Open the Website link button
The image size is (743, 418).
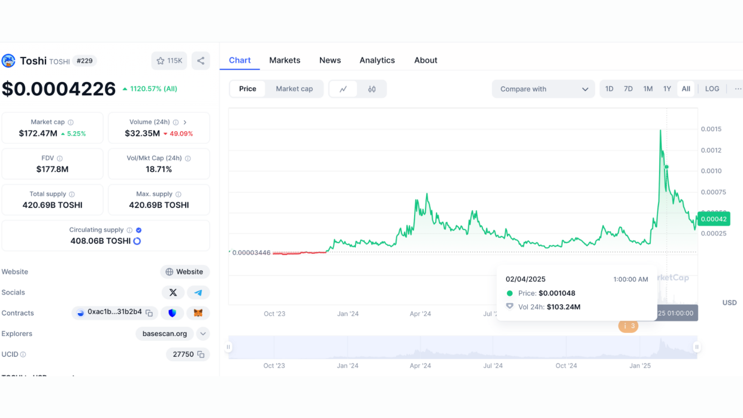(x=185, y=272)
